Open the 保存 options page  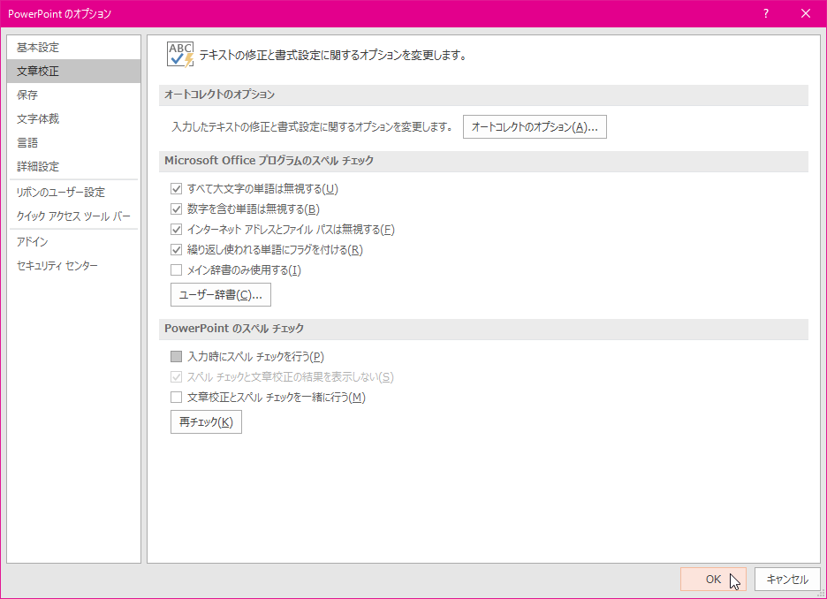click(x=74, y=95)
